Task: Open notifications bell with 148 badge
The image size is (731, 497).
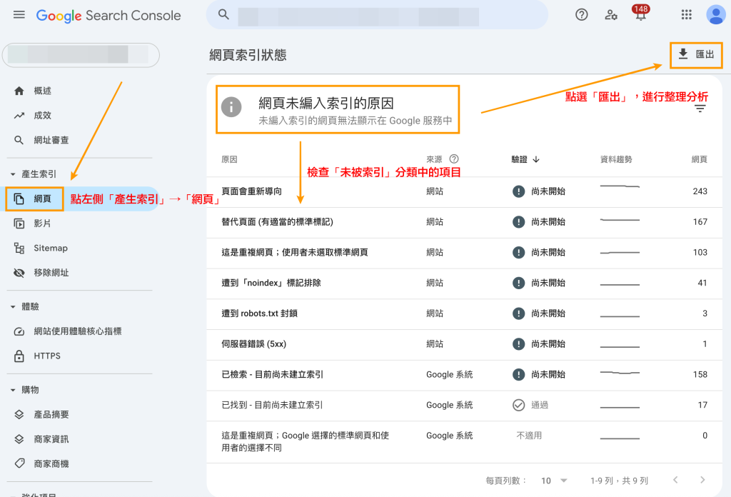Action: click(640, 13)
